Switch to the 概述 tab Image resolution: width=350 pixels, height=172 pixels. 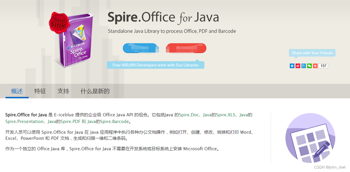pyautogui.click(x=17, y=91)
